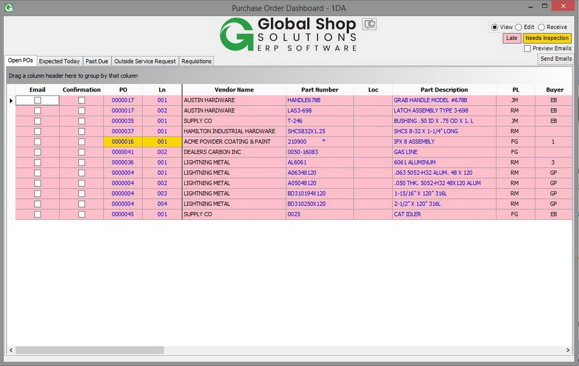Enable the Preview Emails checkbox
Screen dimensions: 579x366
point(527,48)
